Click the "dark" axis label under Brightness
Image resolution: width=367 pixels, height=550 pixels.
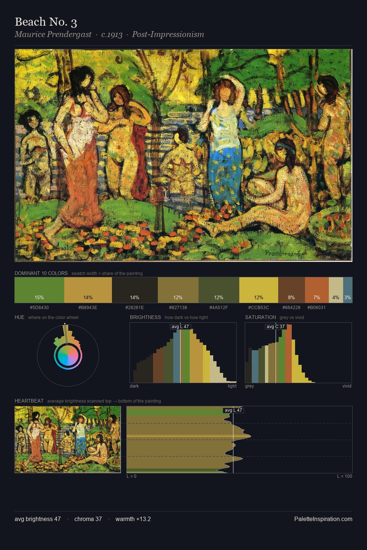pos(134,386)
